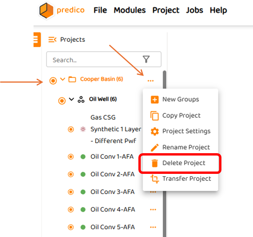Screen dimensions: 253x237
Task: Select radio button for Oil Conv 1-AFA
Action: (x=71, y=157)
